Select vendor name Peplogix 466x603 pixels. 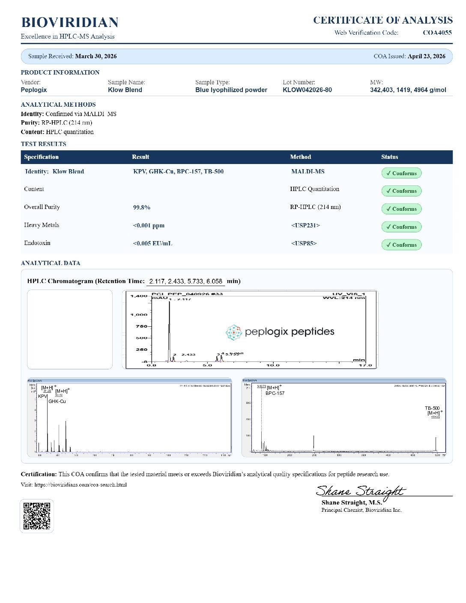point(34,90)
